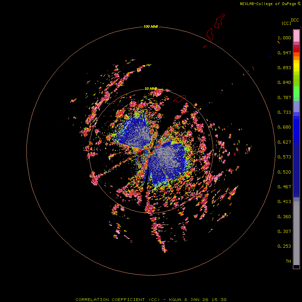
Task: Click the 0.413 scale value
Action: (284, 202)
